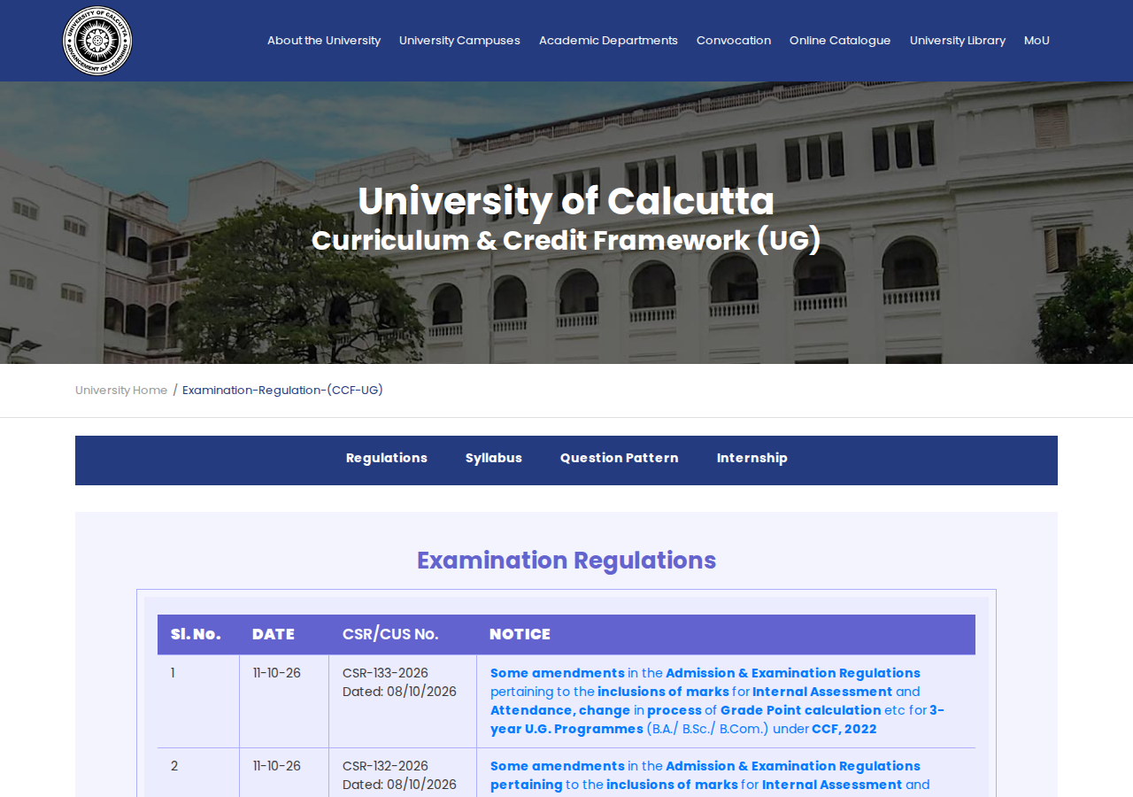The height and width of the screenshot is (797, 1133).
Task: Go to Convocation page
Action: coord(734,41)
